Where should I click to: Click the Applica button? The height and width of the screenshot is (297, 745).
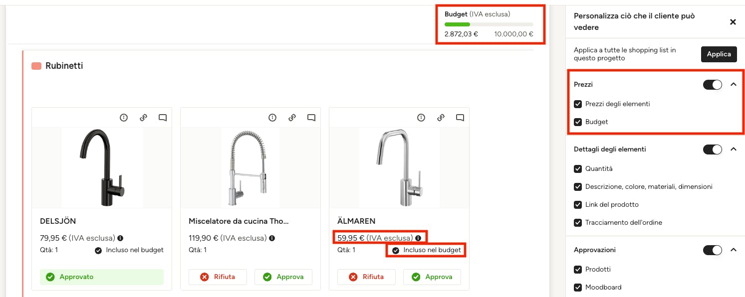(x=719, y=54)
